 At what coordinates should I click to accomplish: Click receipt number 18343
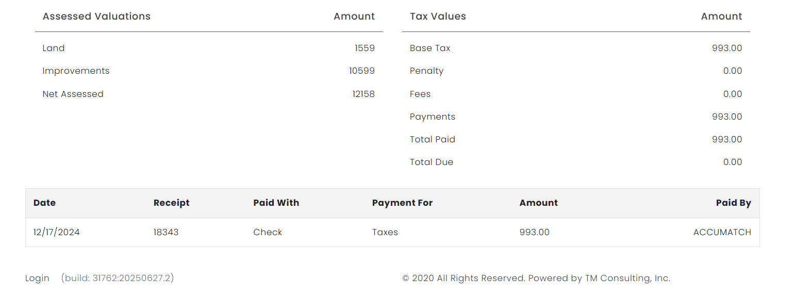tap(166, 232)
